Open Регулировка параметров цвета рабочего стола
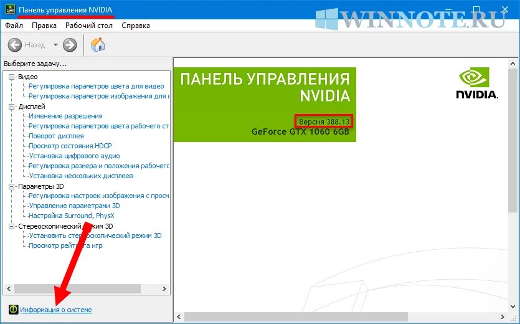The image size is (520, 324). [99, 126]
